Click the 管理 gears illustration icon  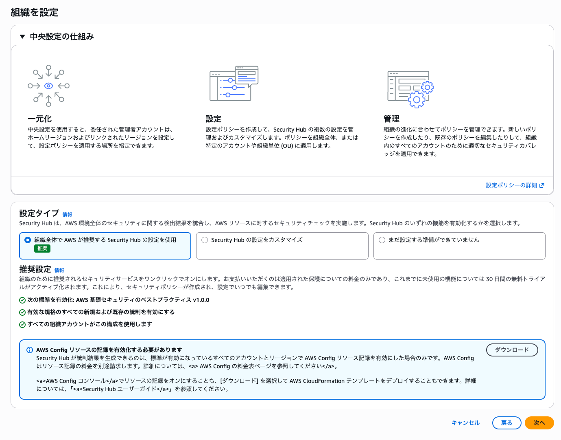410,89
